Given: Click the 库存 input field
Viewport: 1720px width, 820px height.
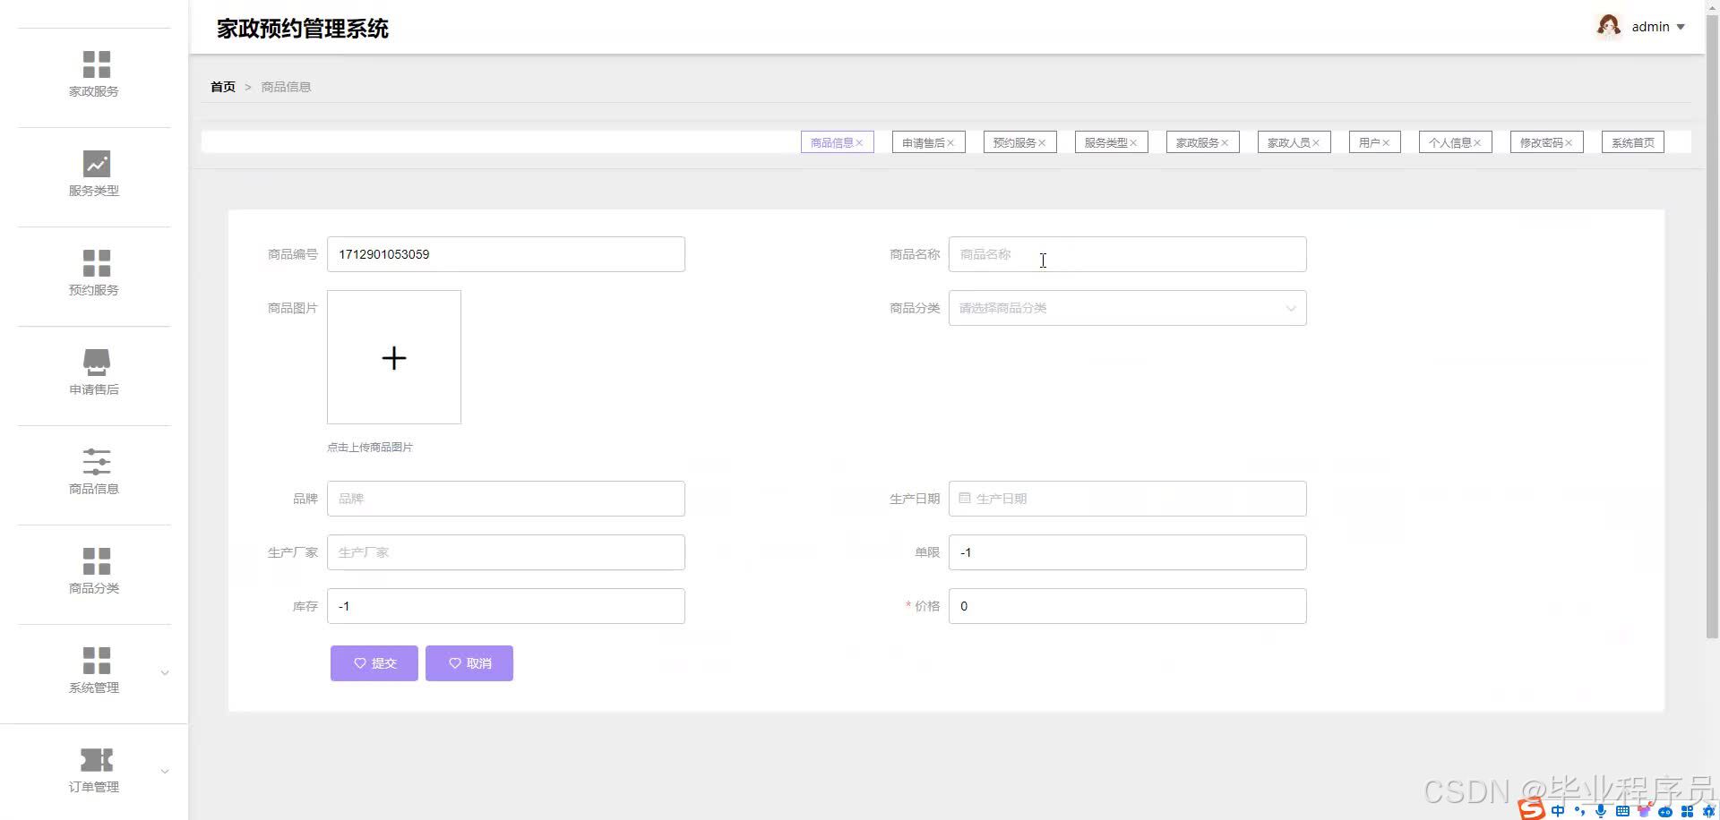Looking at the screenshot, I should pos(506,606).
